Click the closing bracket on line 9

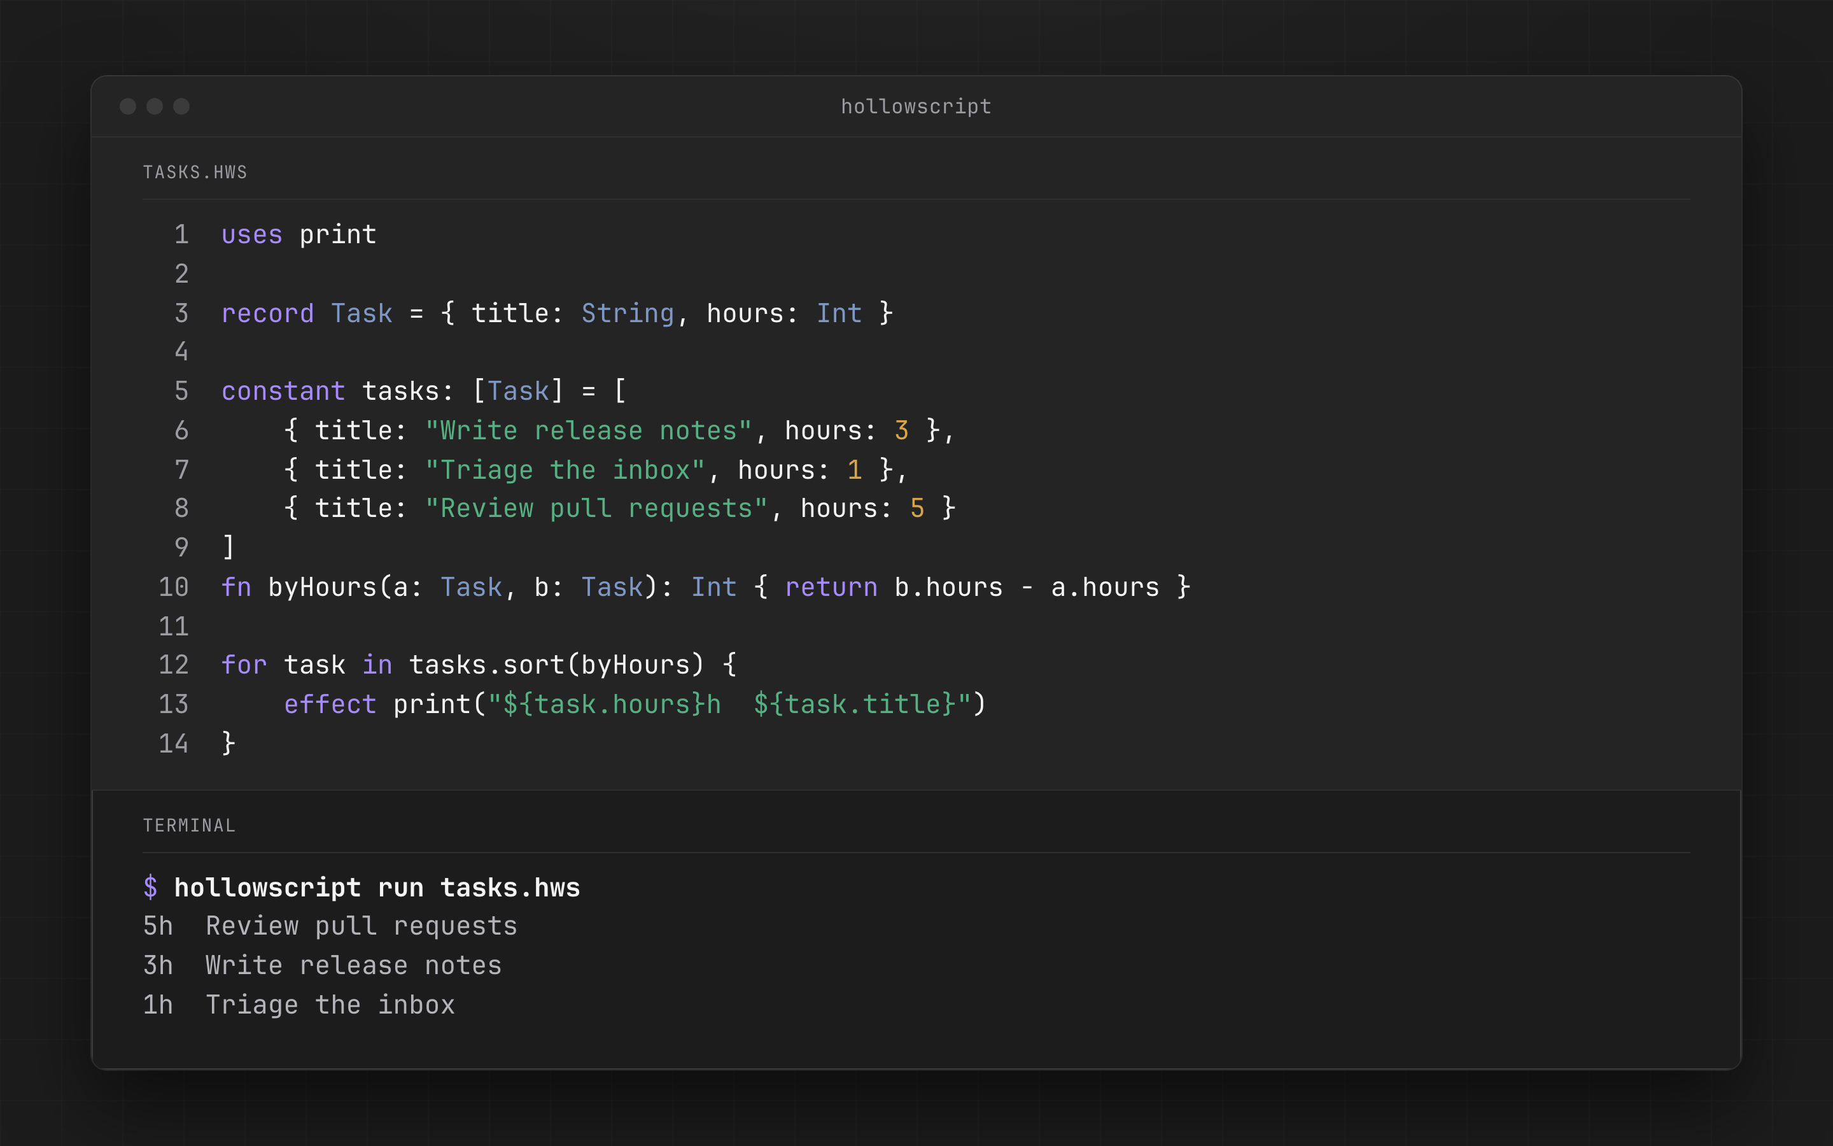click(x=228, y=548)
